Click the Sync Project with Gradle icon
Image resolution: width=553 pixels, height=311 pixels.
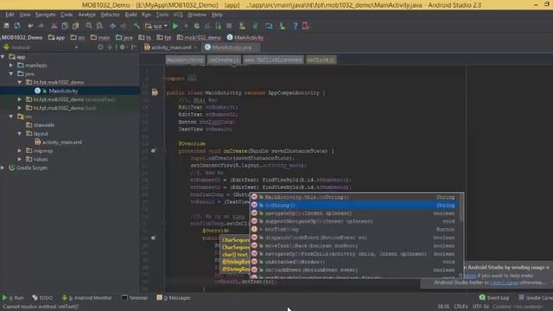tap(256, 26)
